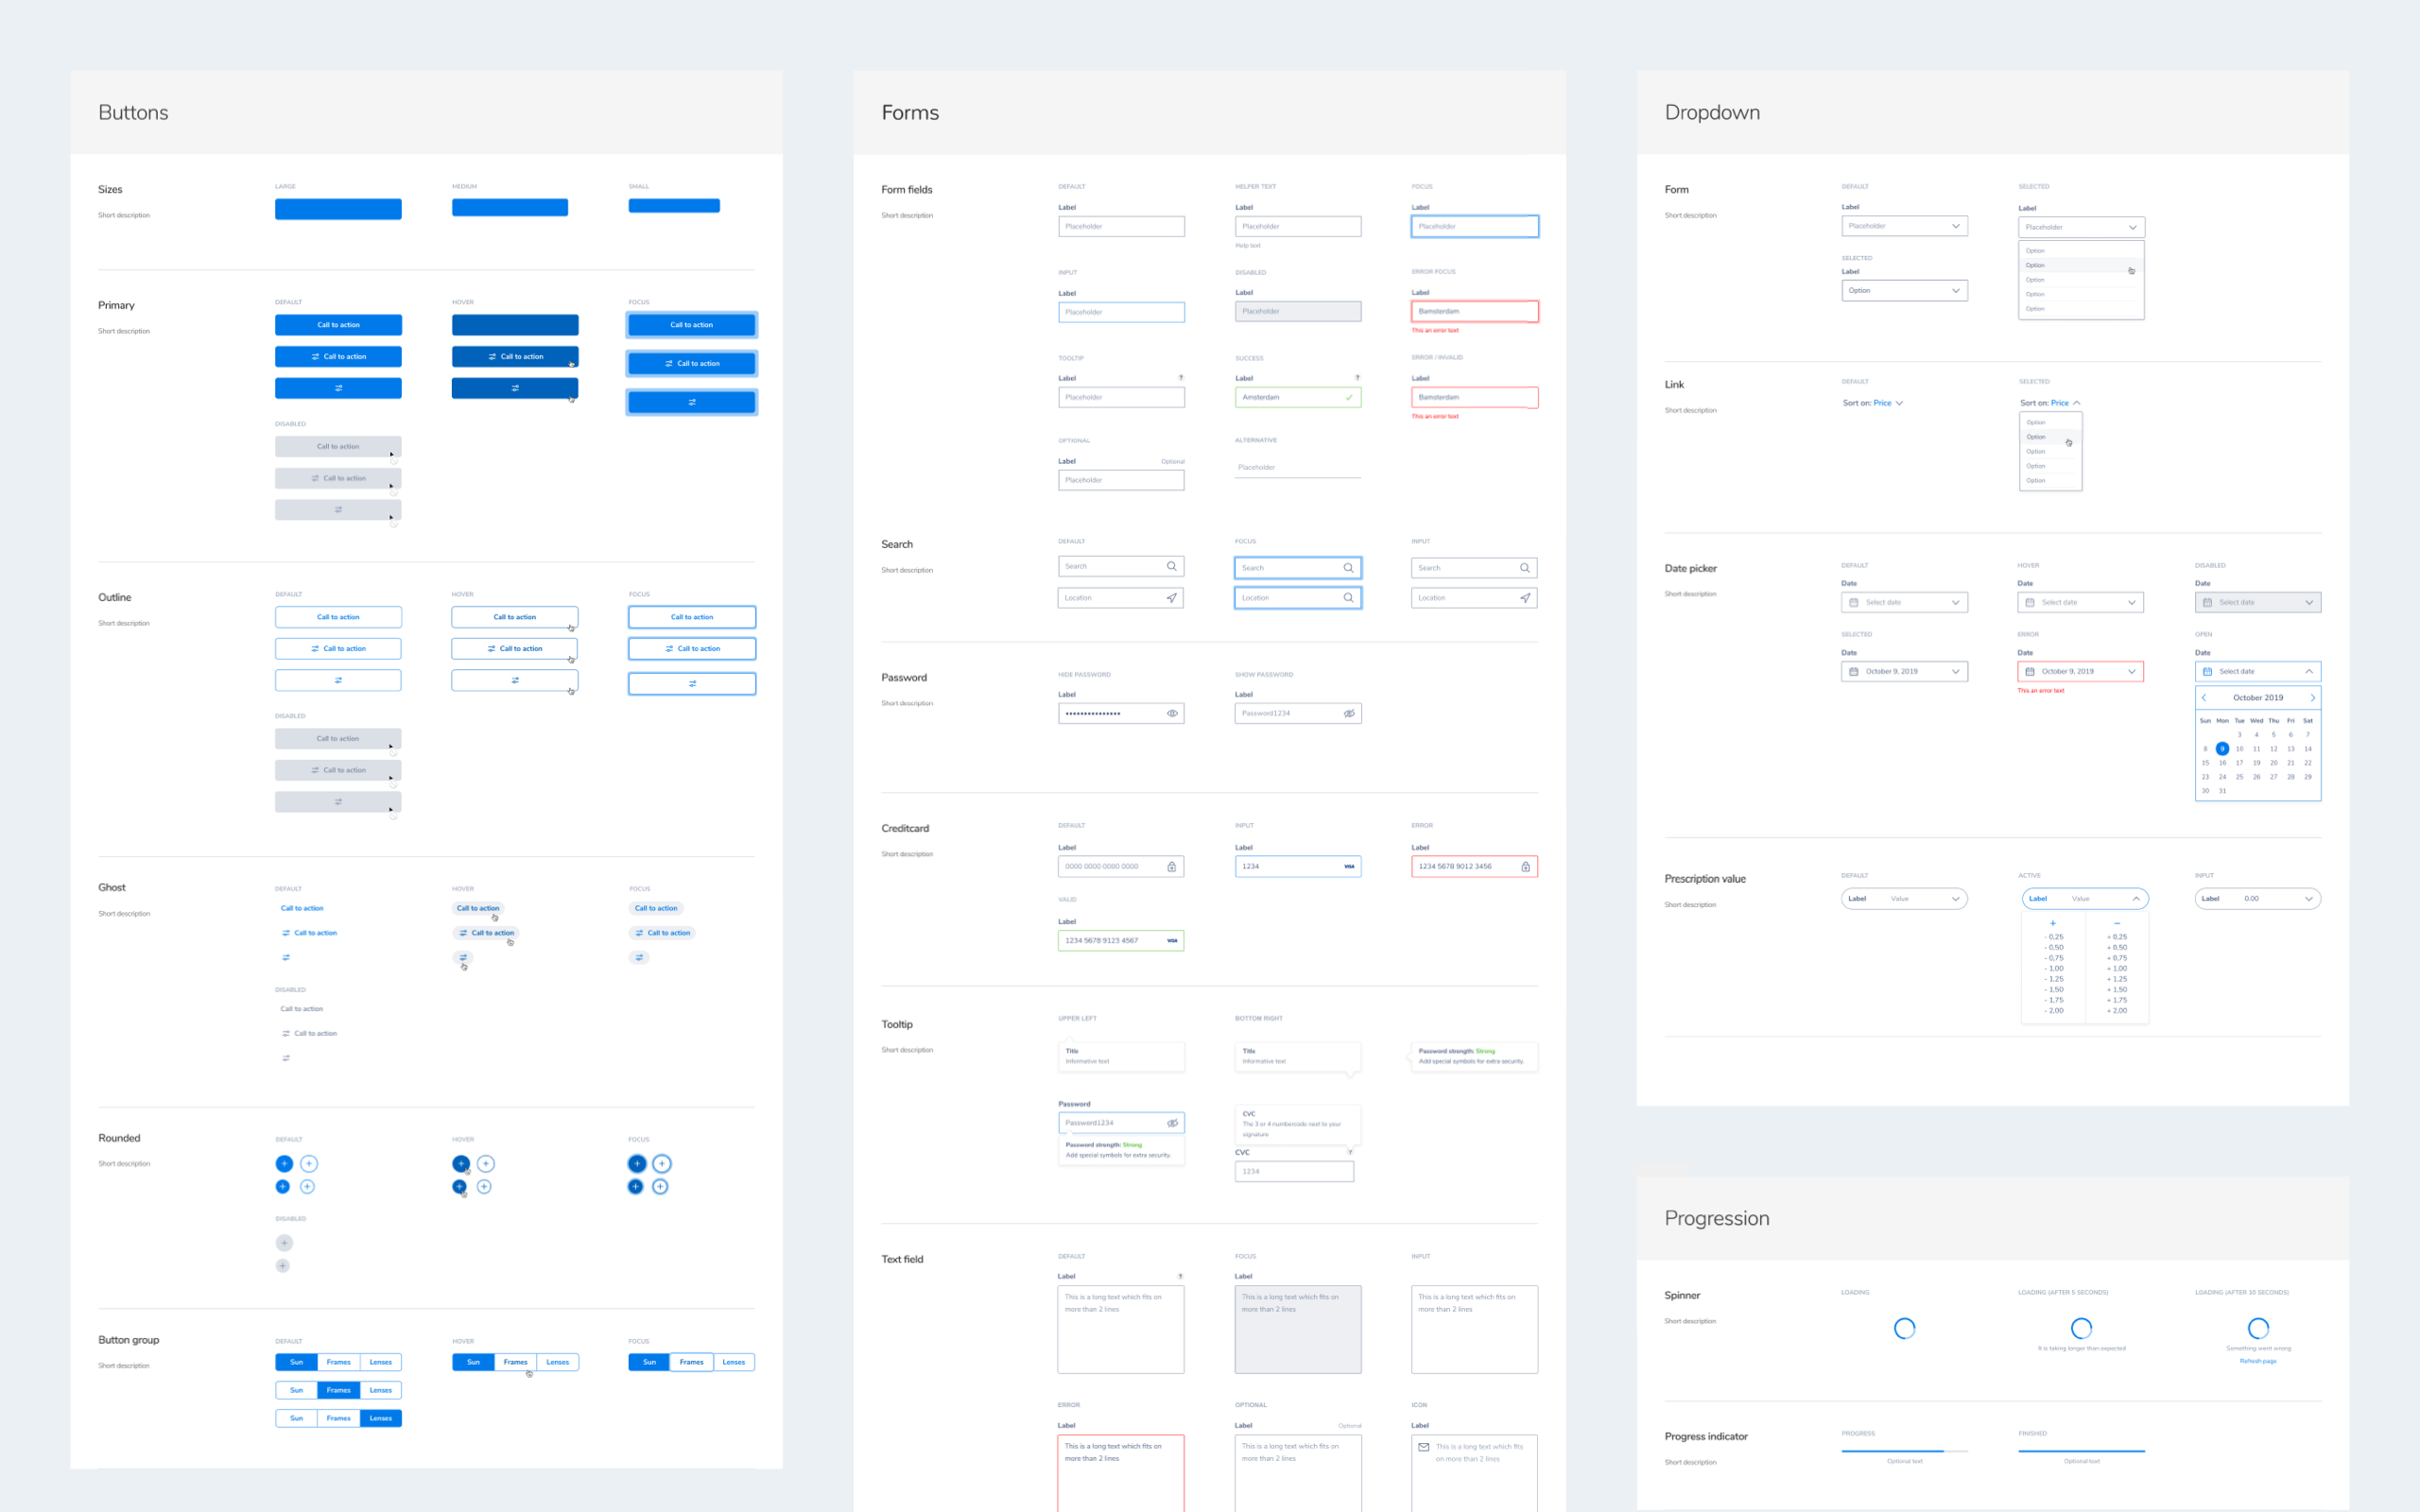Image resolution: width=2420 pixels, height=1512 pixels.
Task: Click the Refresh page link under spinner
Action: pyautogui.click(x=2257, y=1361)
